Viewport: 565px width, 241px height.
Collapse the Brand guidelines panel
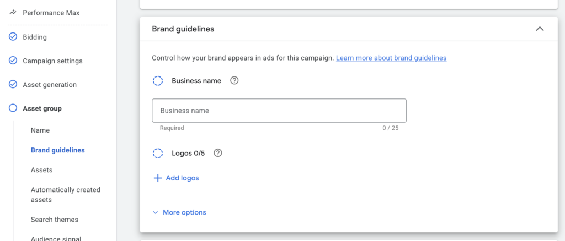pyautogui.click(x=540, y=29)
